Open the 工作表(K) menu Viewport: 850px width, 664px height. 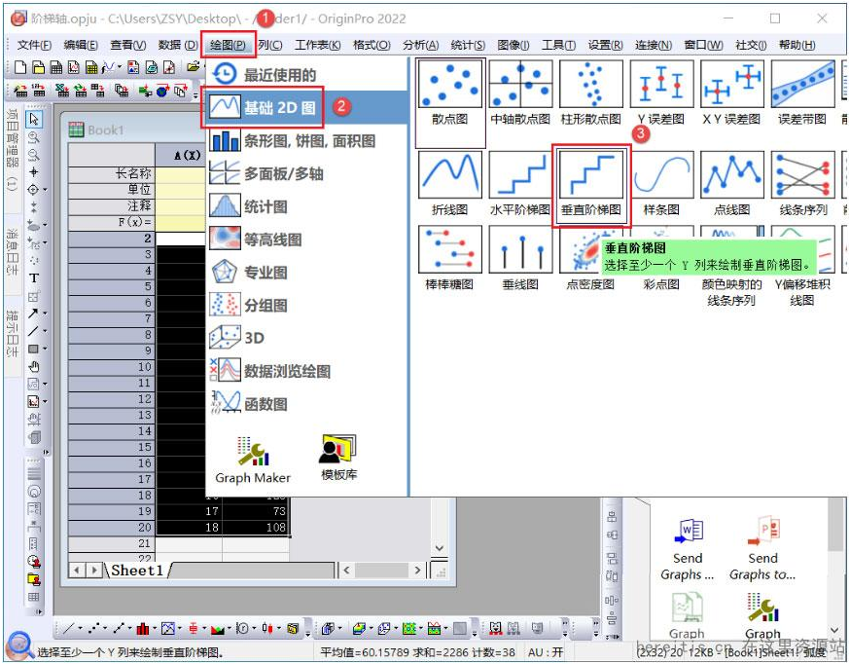[x=318, y=45]
